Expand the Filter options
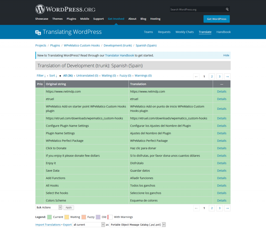Screen dimensions: 266x231 click(x=41, y=76)
